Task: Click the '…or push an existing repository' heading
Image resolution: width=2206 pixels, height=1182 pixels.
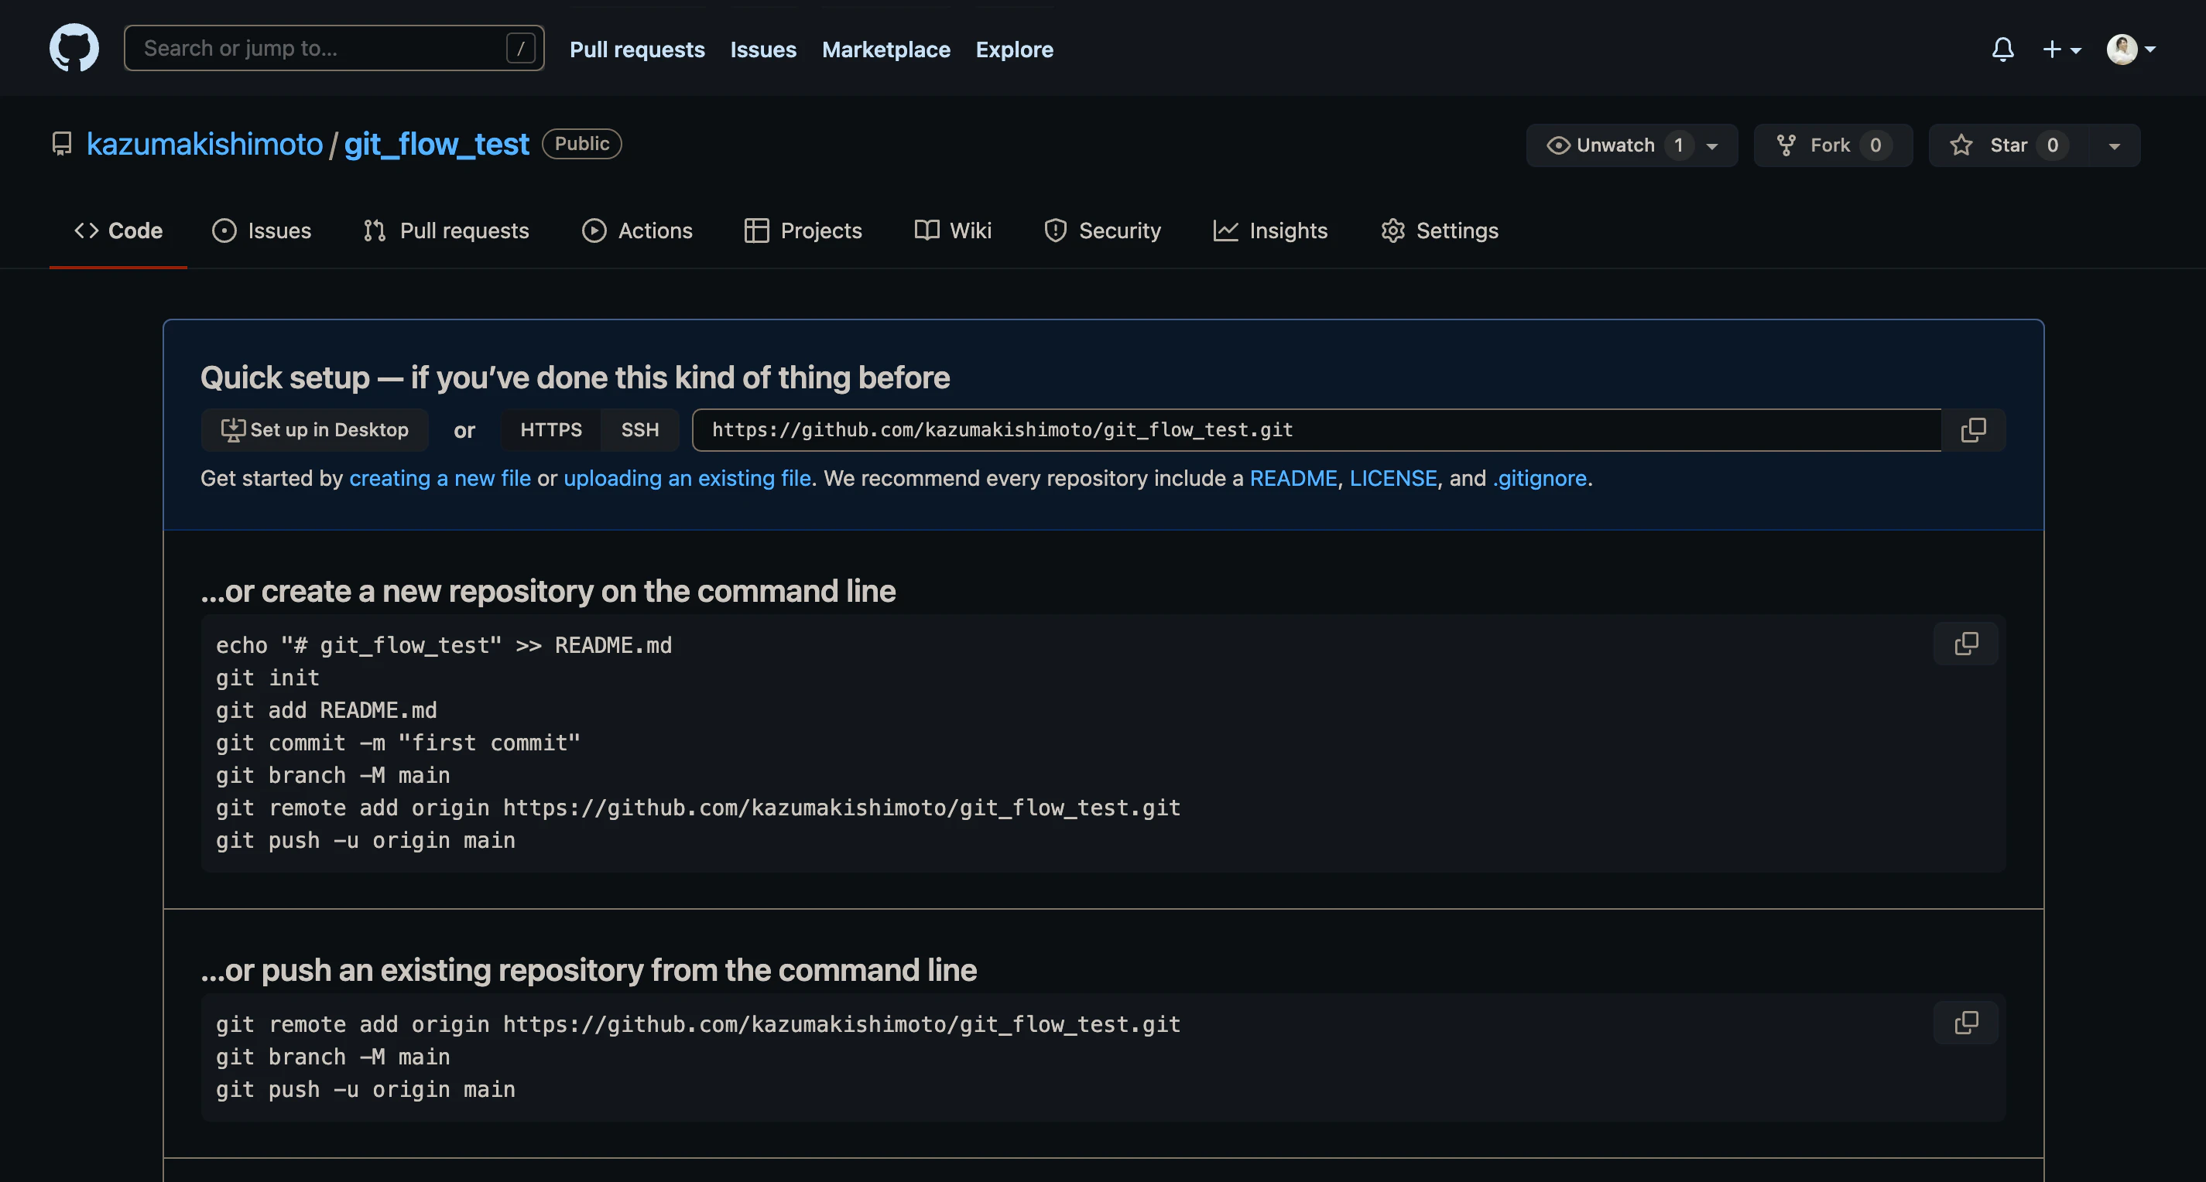Action: tap(588, 971)
